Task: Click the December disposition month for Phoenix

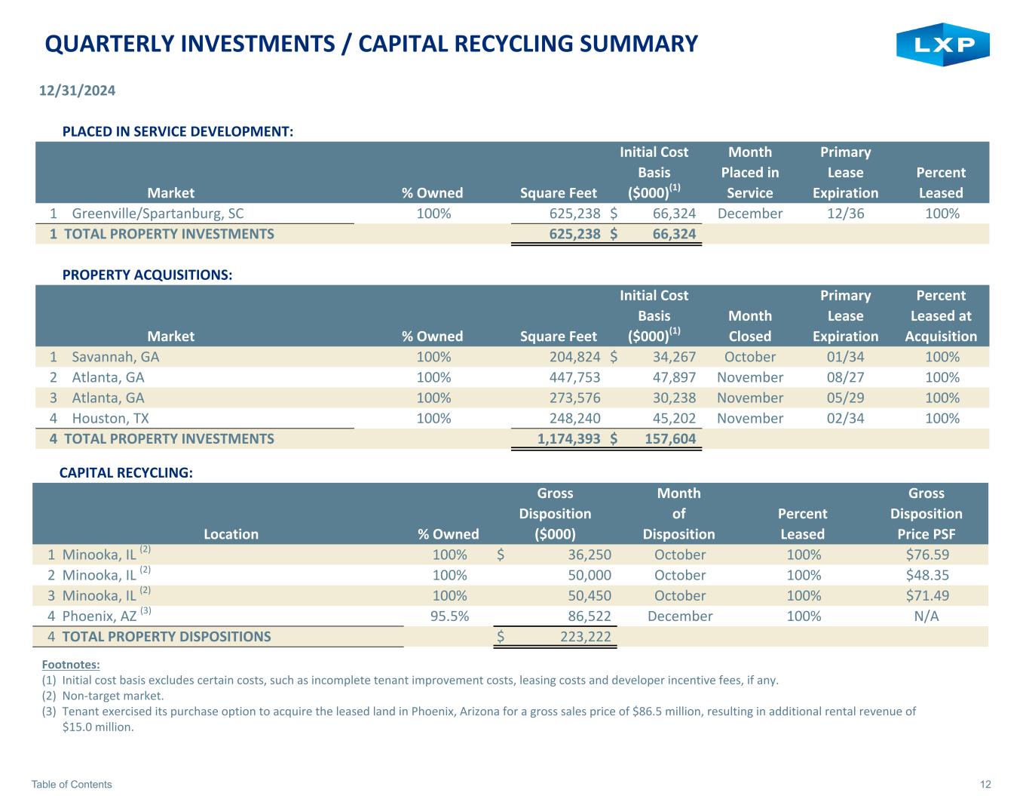Action: coord(680,616)
